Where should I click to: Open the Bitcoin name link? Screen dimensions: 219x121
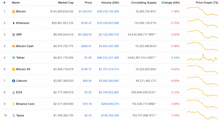coord(21,11)
